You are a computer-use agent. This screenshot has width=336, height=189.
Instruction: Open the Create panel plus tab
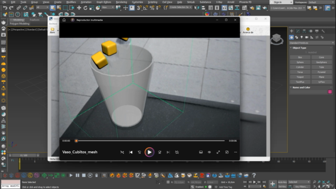(x=292, y=31)
